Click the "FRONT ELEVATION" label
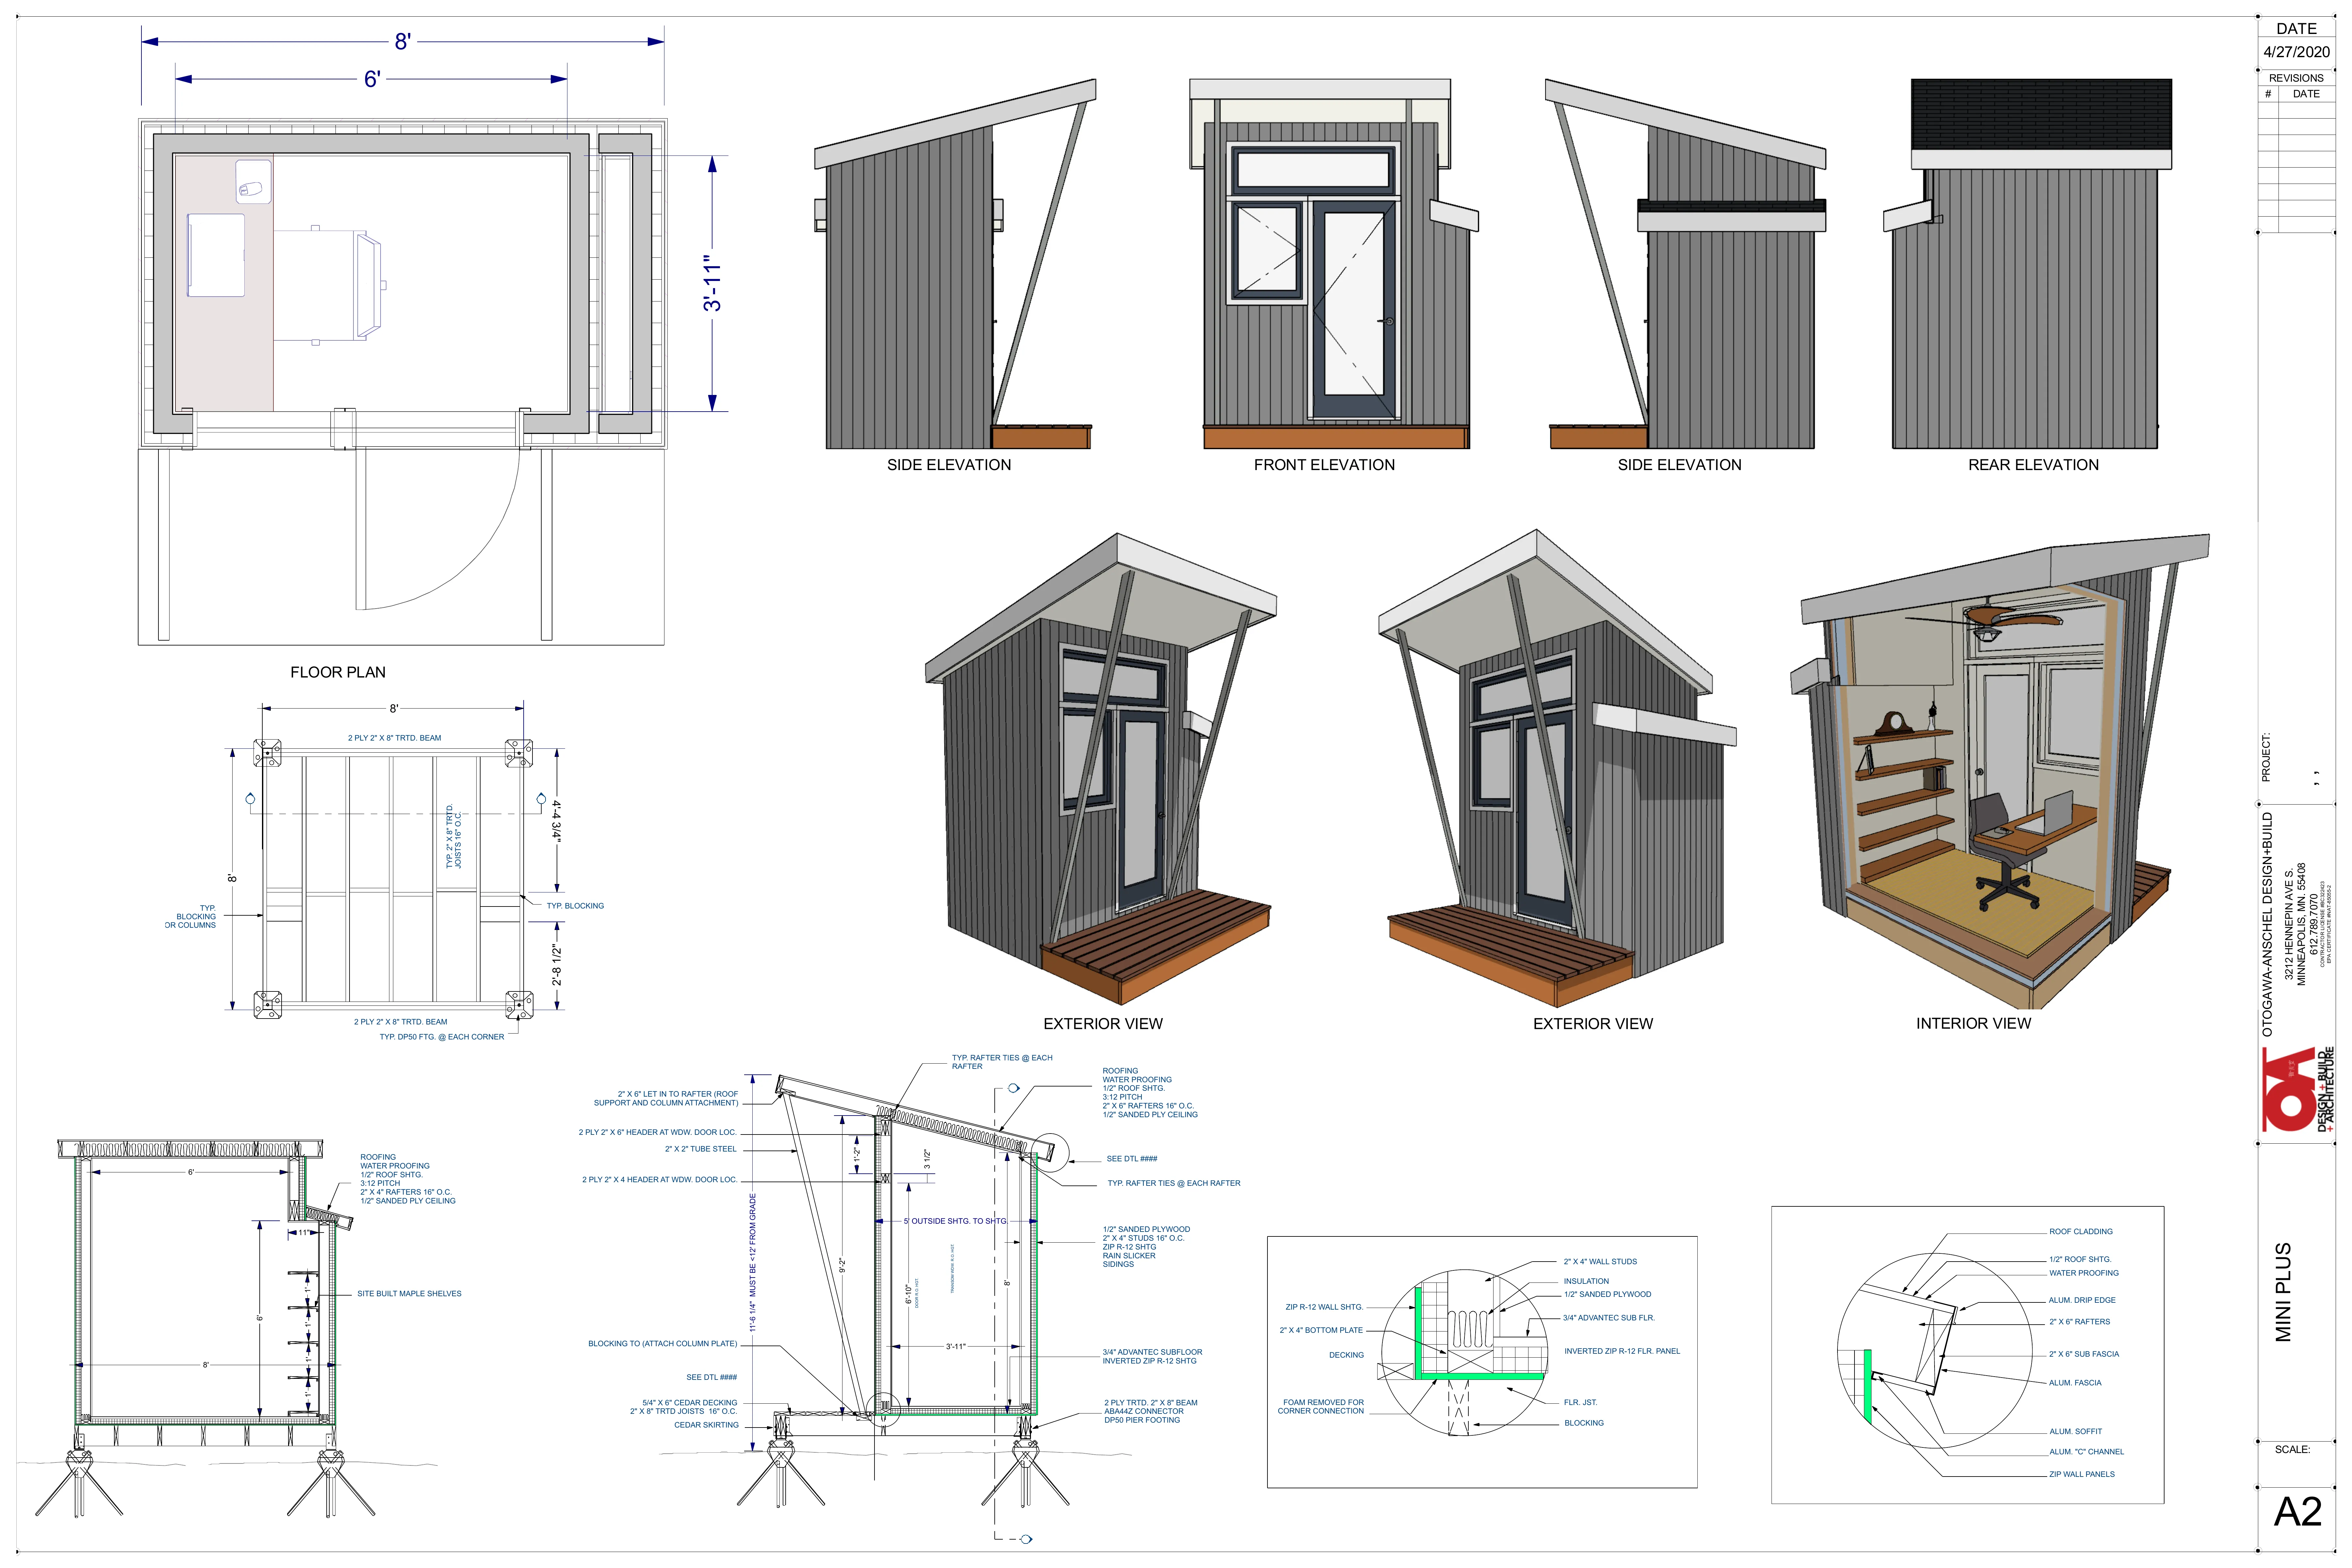 point(1324,465)
